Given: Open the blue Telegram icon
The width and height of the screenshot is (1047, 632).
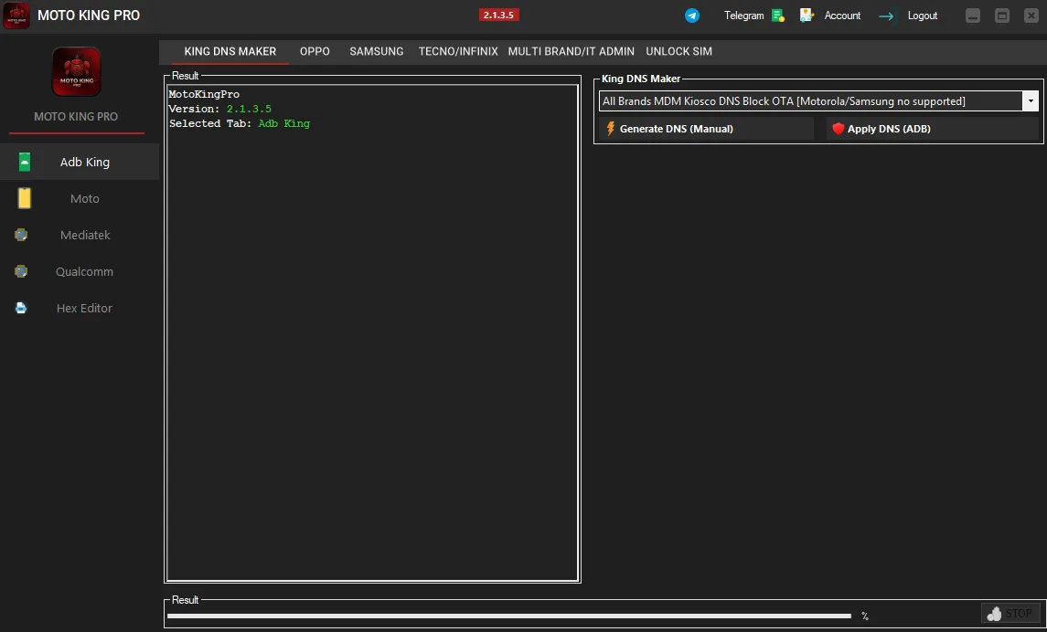Looking at the screenshot, I should (x=692, y=16).
